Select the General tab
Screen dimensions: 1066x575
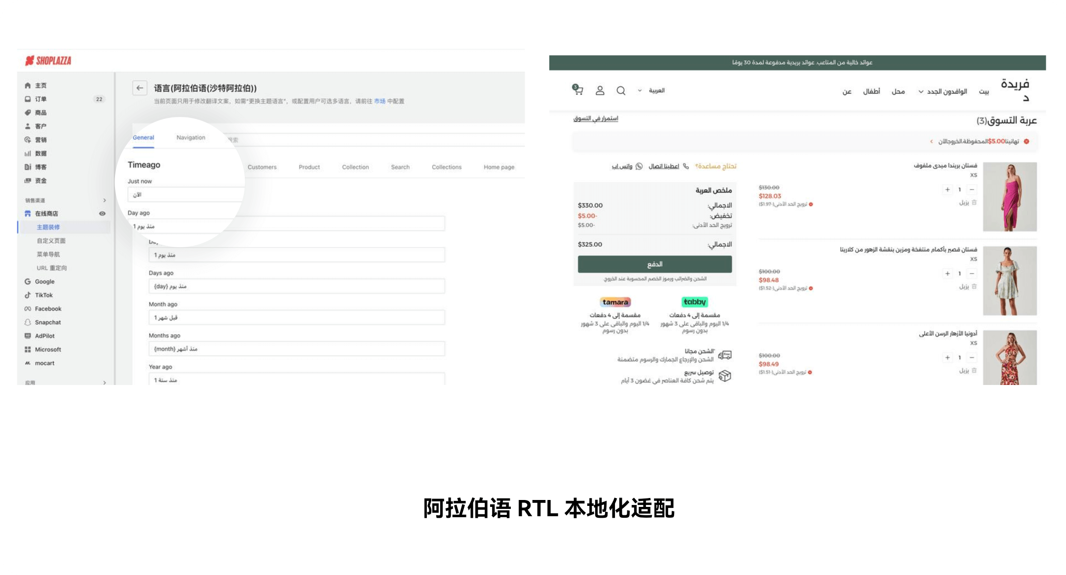click(x=143, y=137)
